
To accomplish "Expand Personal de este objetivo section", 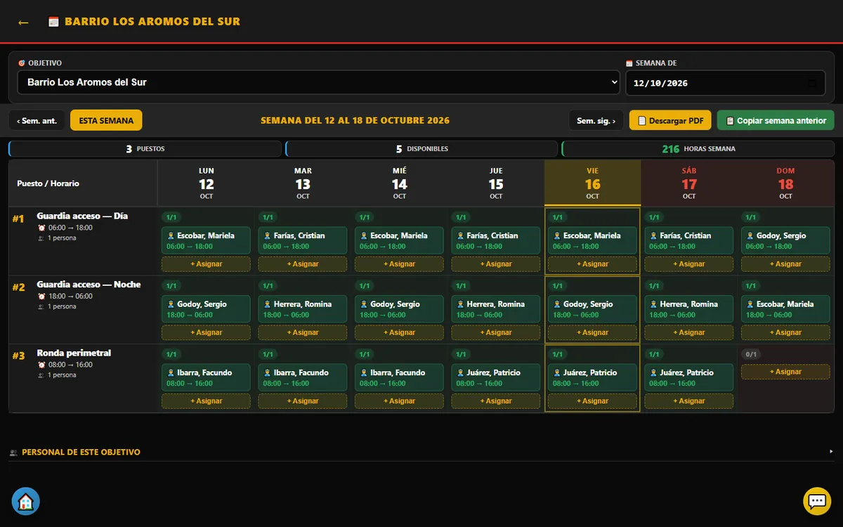I will click(x=421, y=452).
